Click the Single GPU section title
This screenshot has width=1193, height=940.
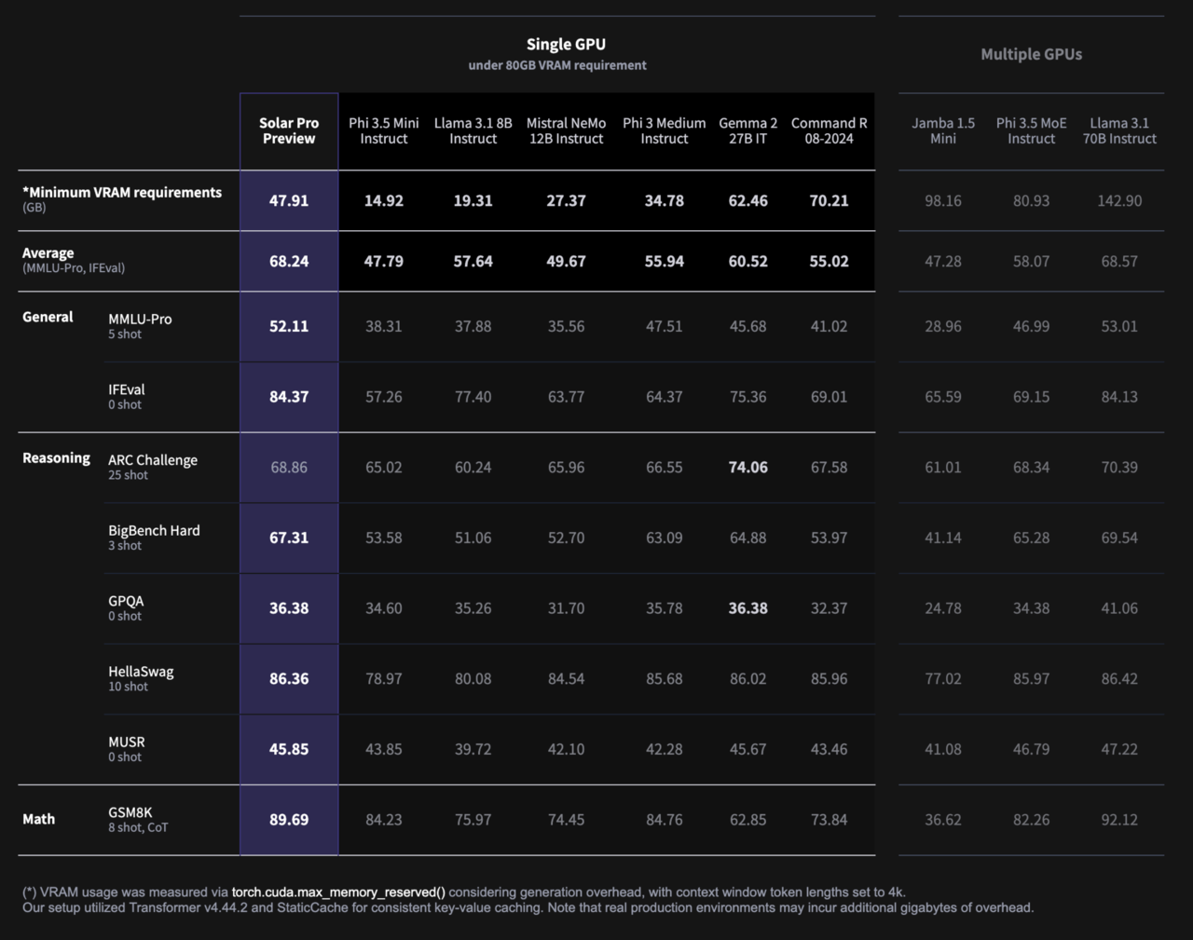(x=566, y=45)
